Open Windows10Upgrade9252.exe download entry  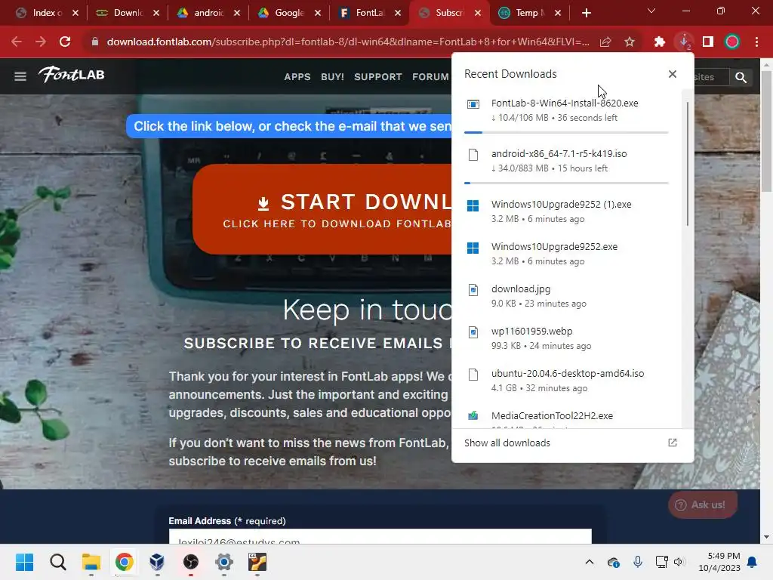click(566, 254)
